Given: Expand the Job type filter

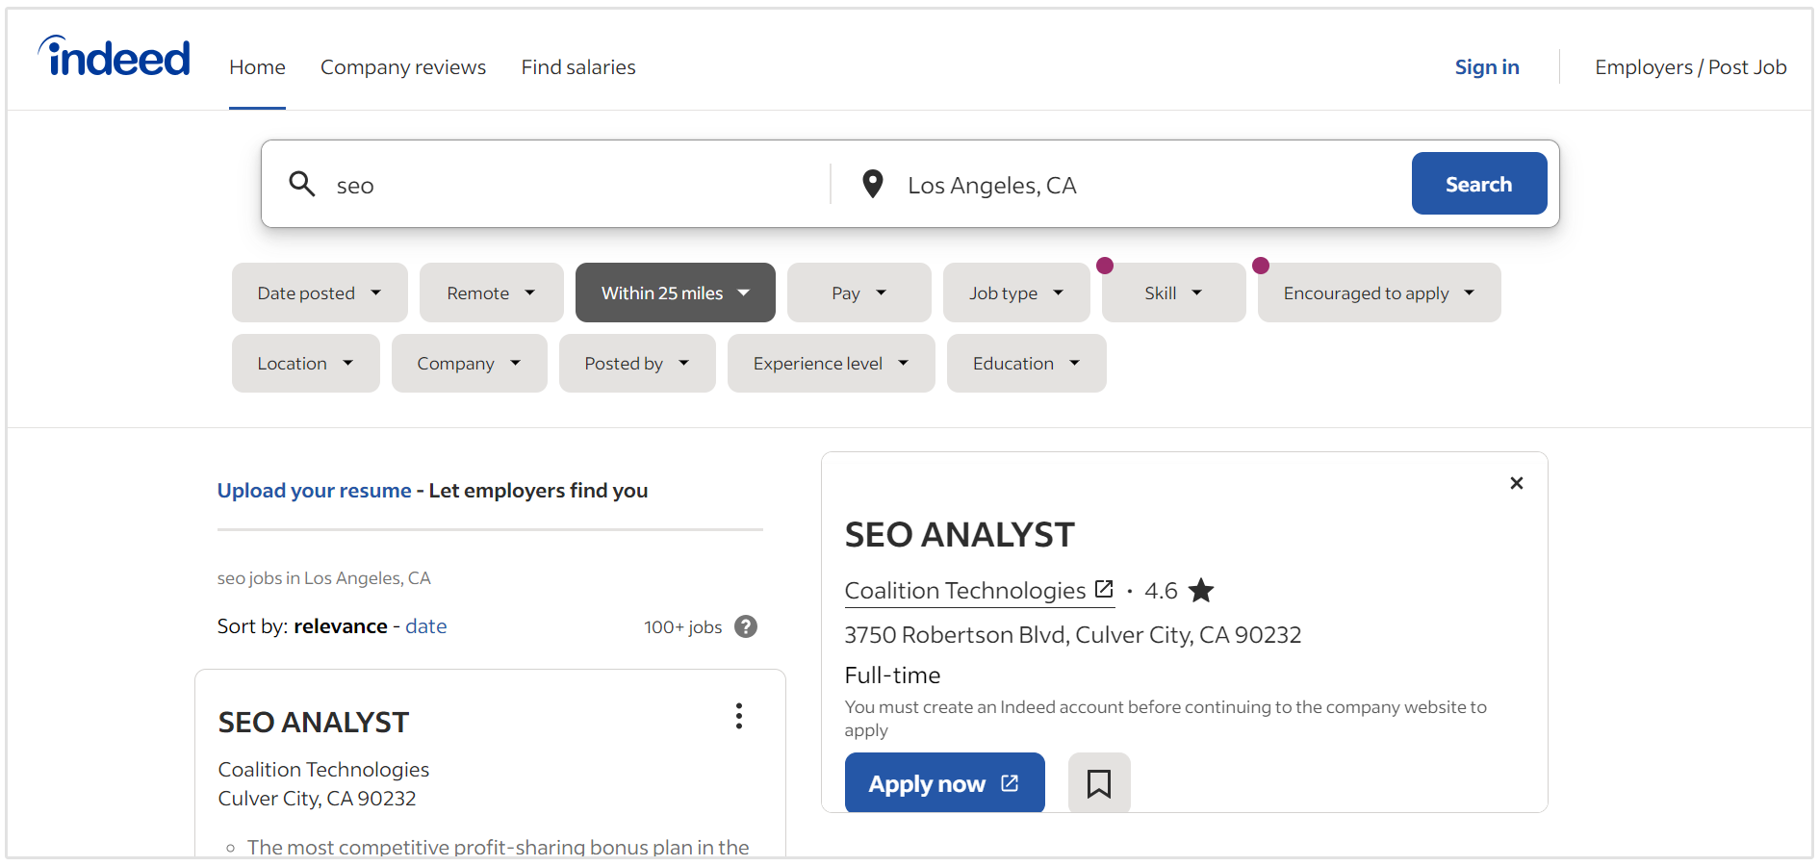Looking at the screenshot, I should 1015,293.
